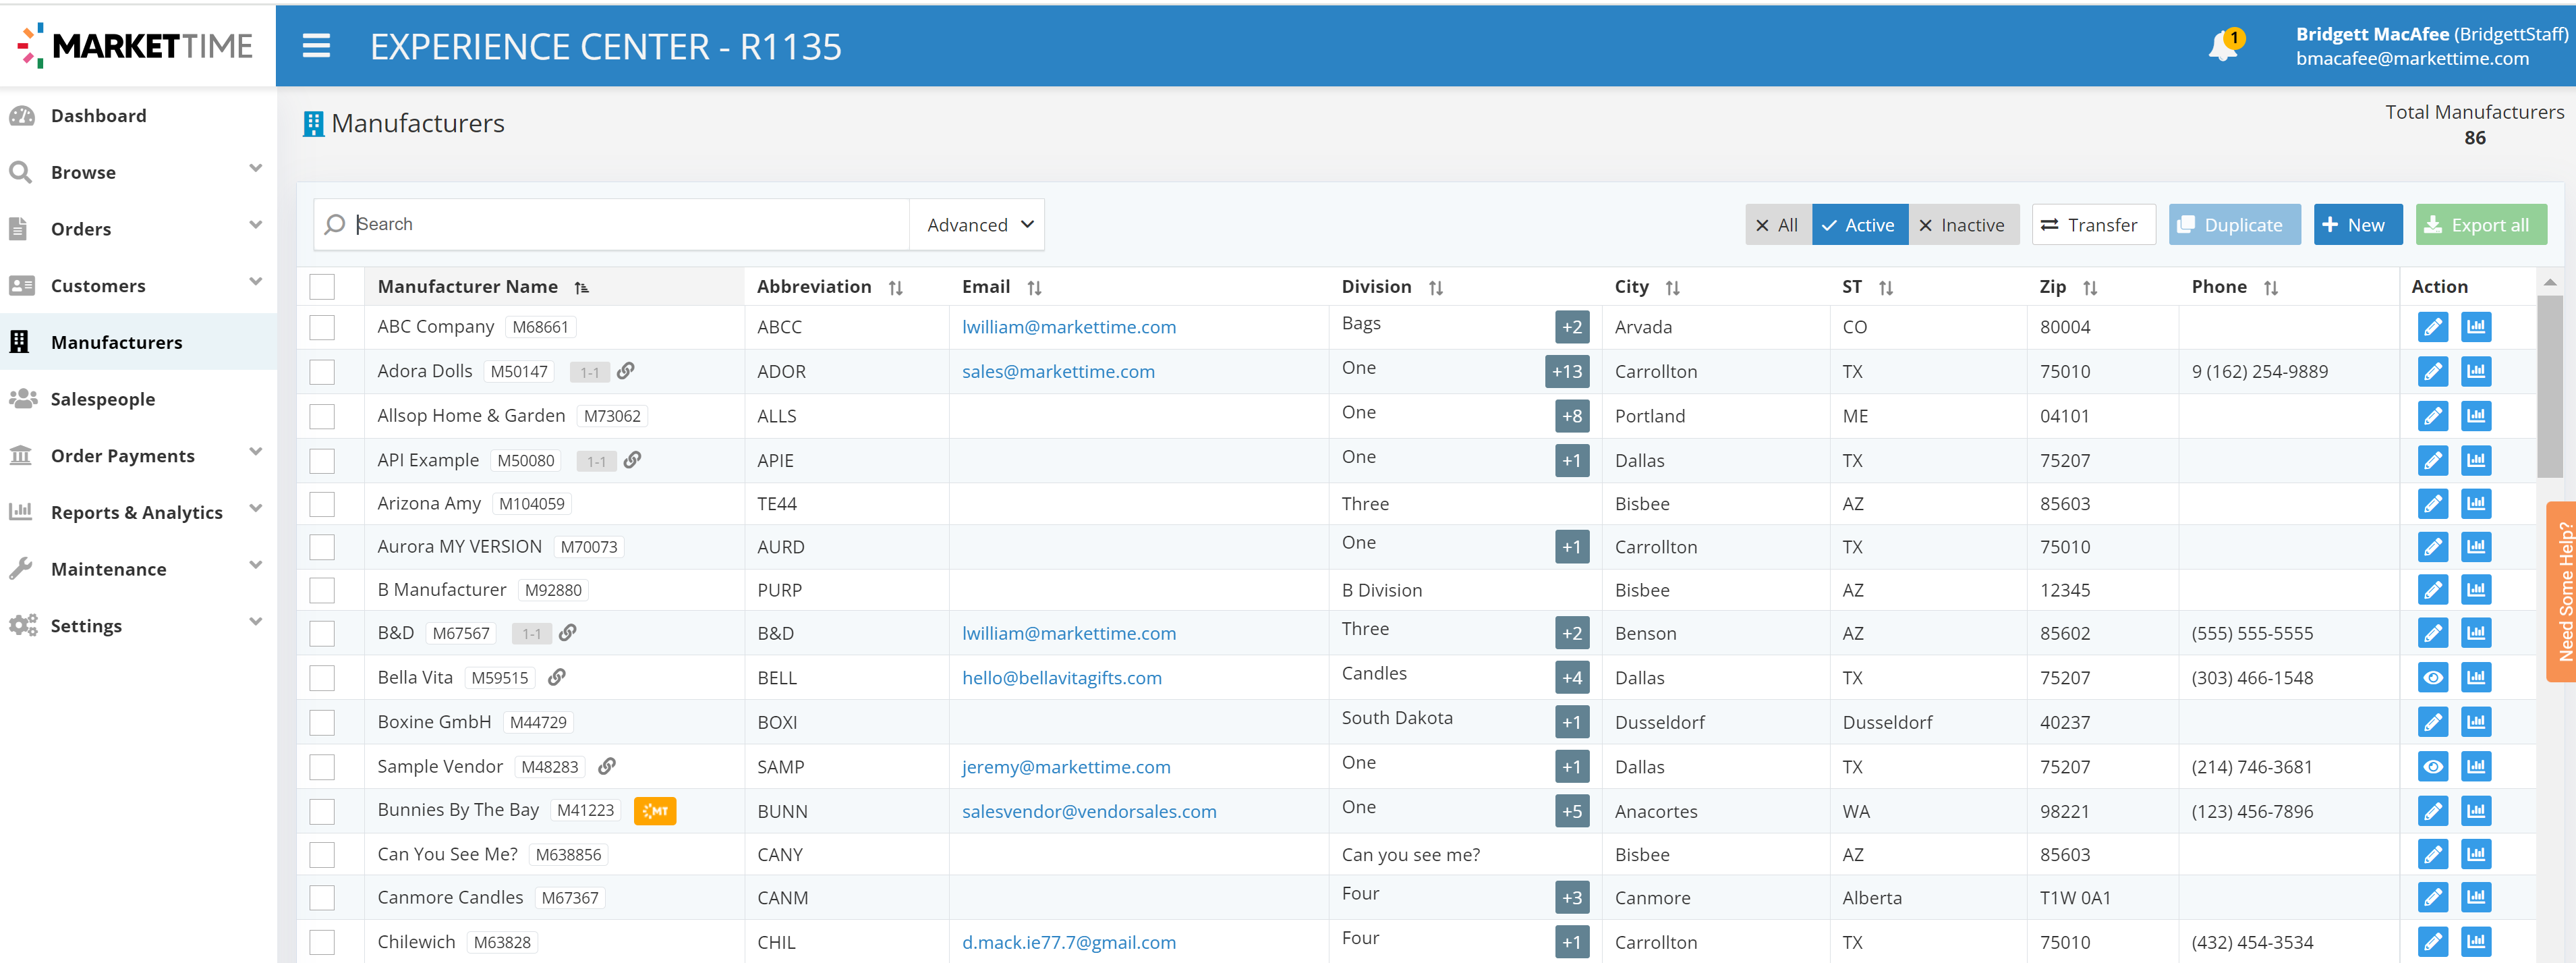Click the link icon beside Sample Vendor

point(607,766)
